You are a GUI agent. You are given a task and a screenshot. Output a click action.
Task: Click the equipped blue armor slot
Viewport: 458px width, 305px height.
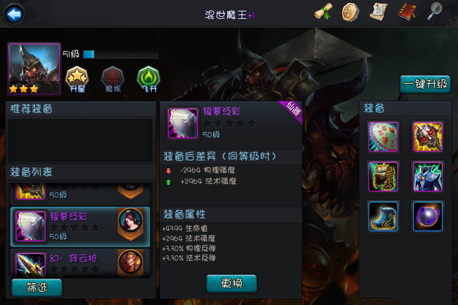(427, 177)
